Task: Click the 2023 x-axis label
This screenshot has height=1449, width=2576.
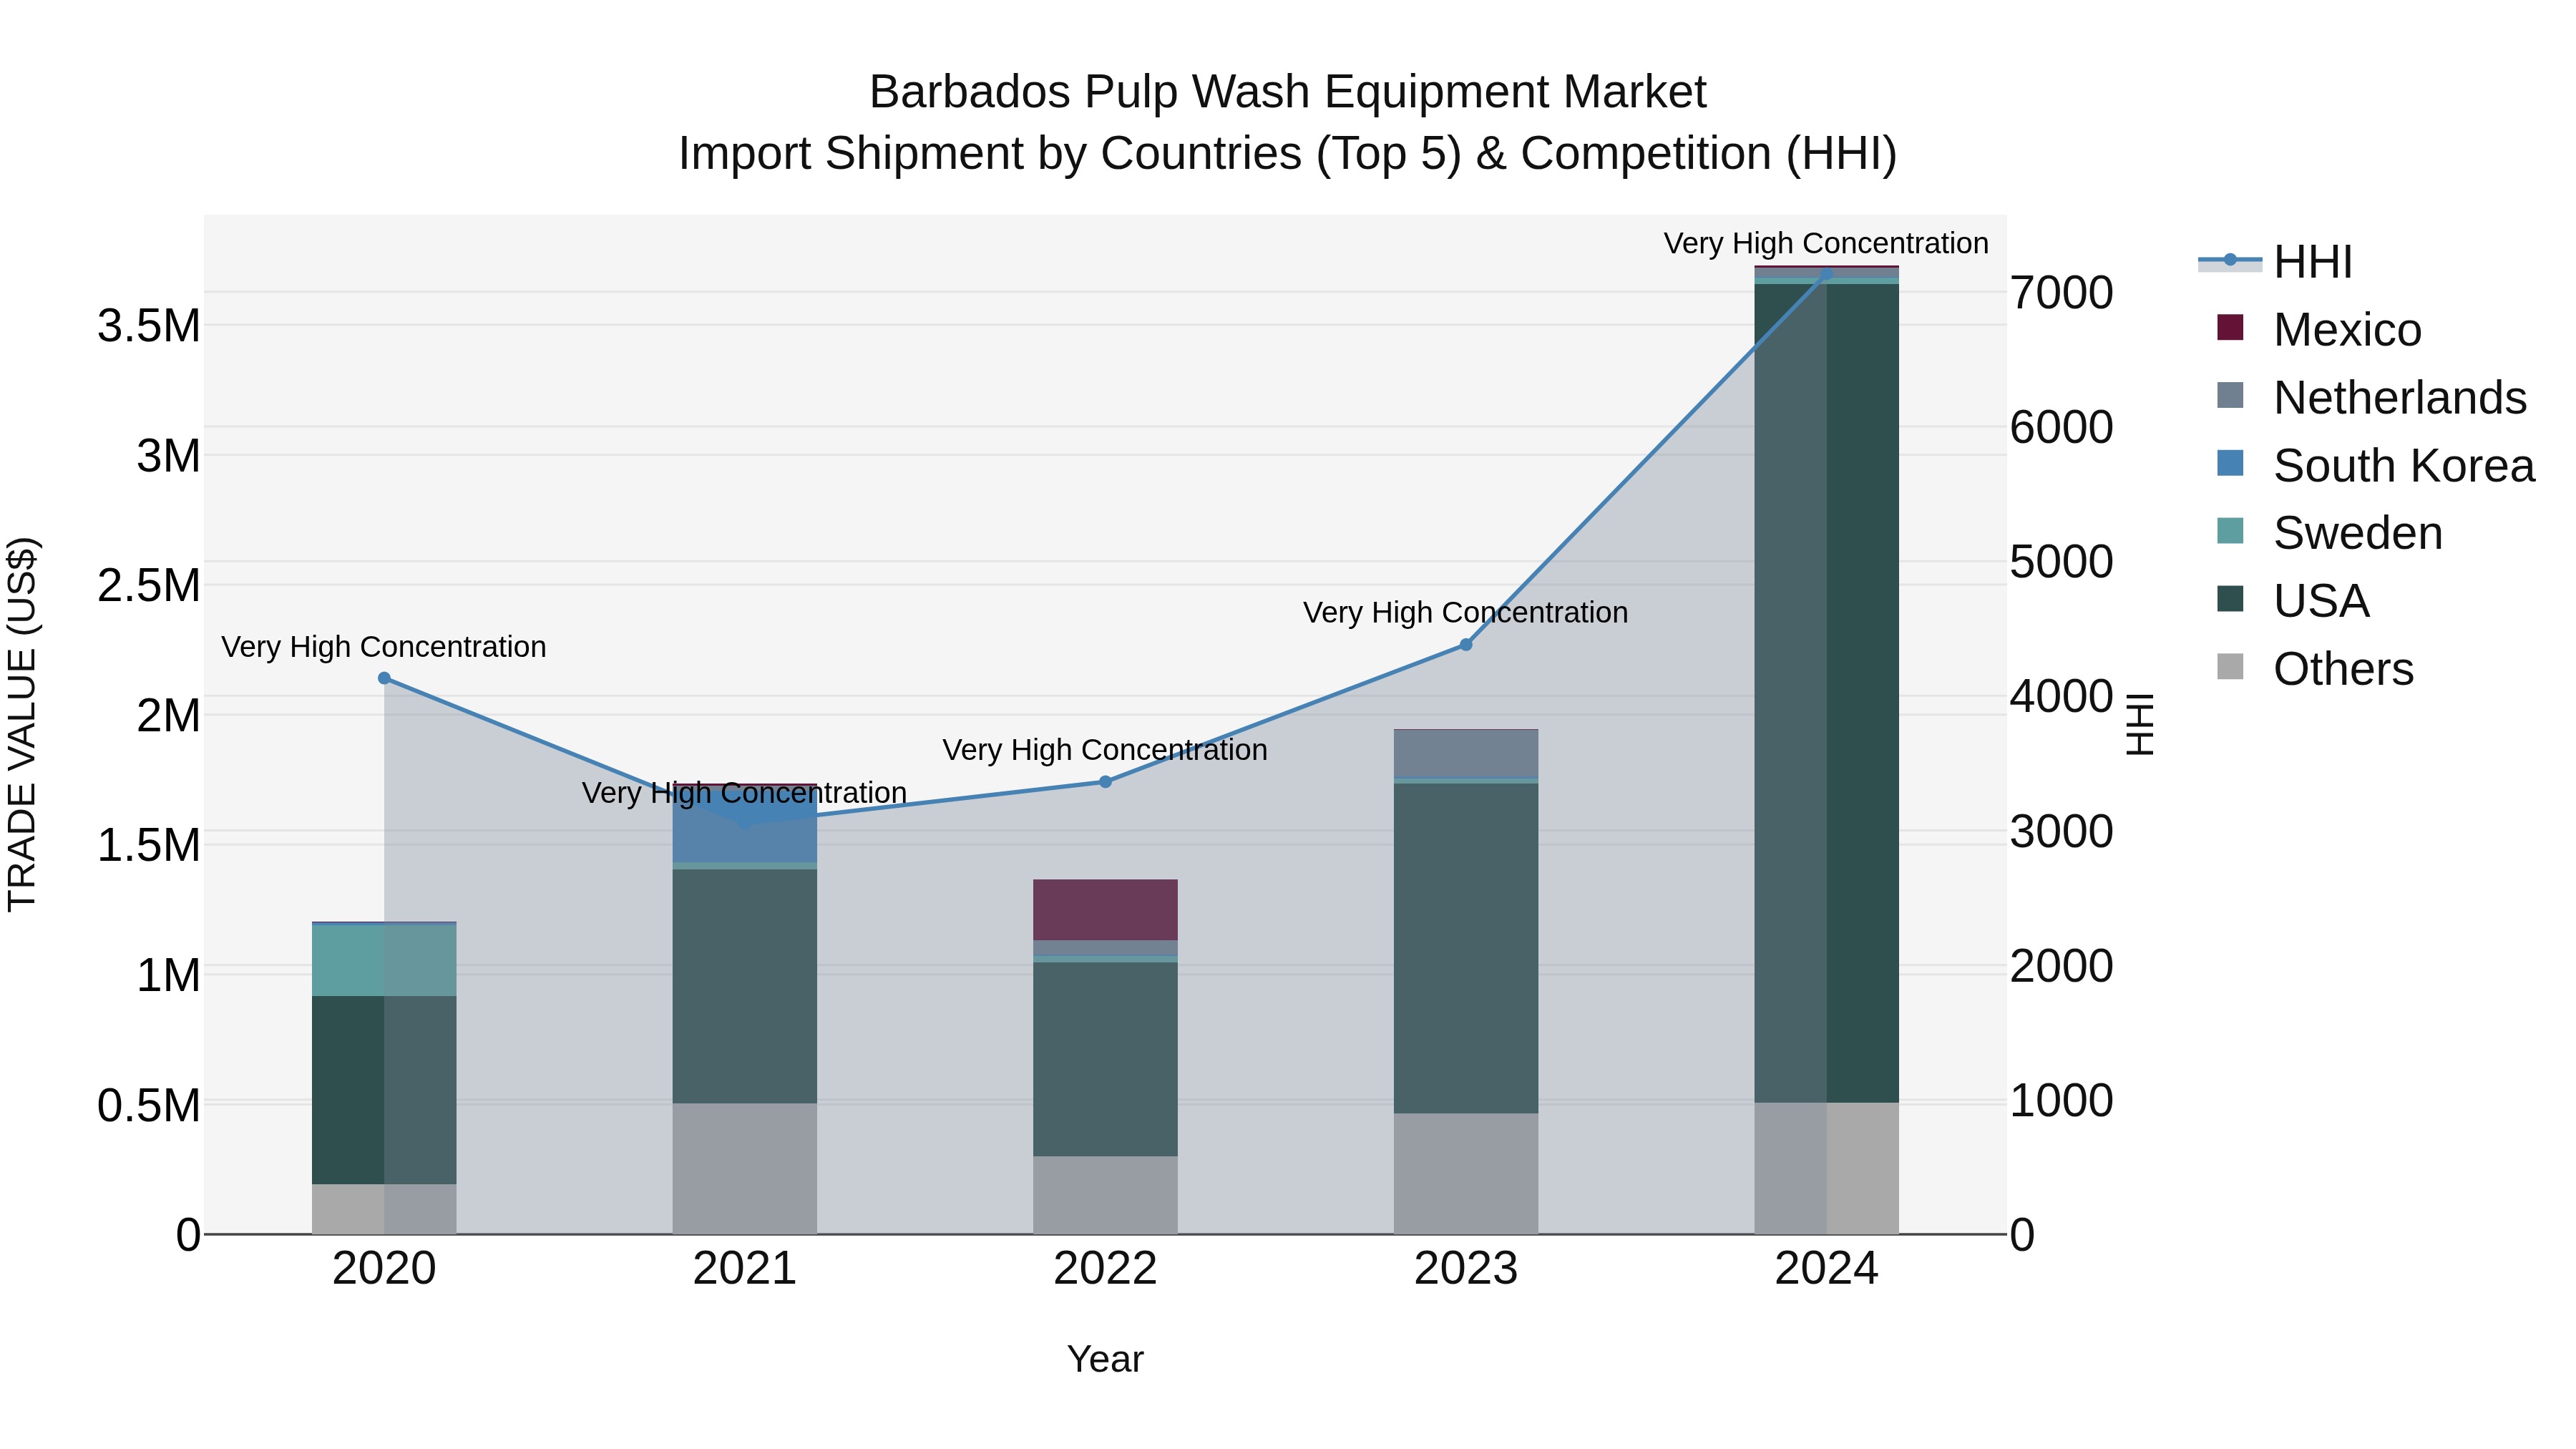Action: tap(1466, 1269)
